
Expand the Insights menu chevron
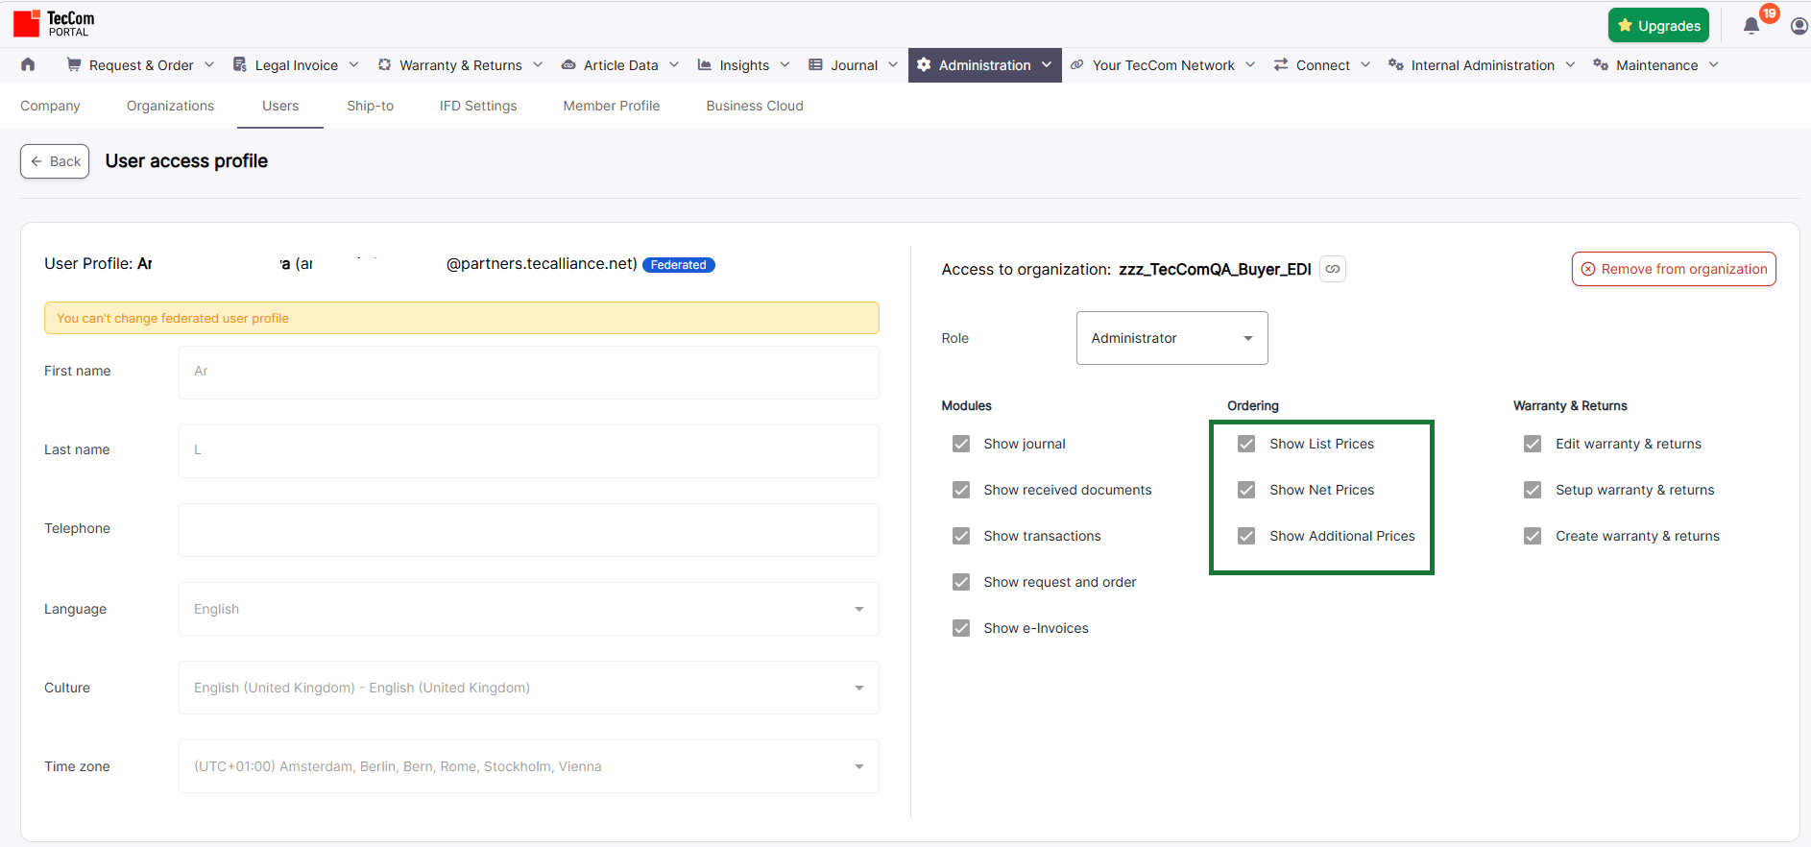point(785,64)
